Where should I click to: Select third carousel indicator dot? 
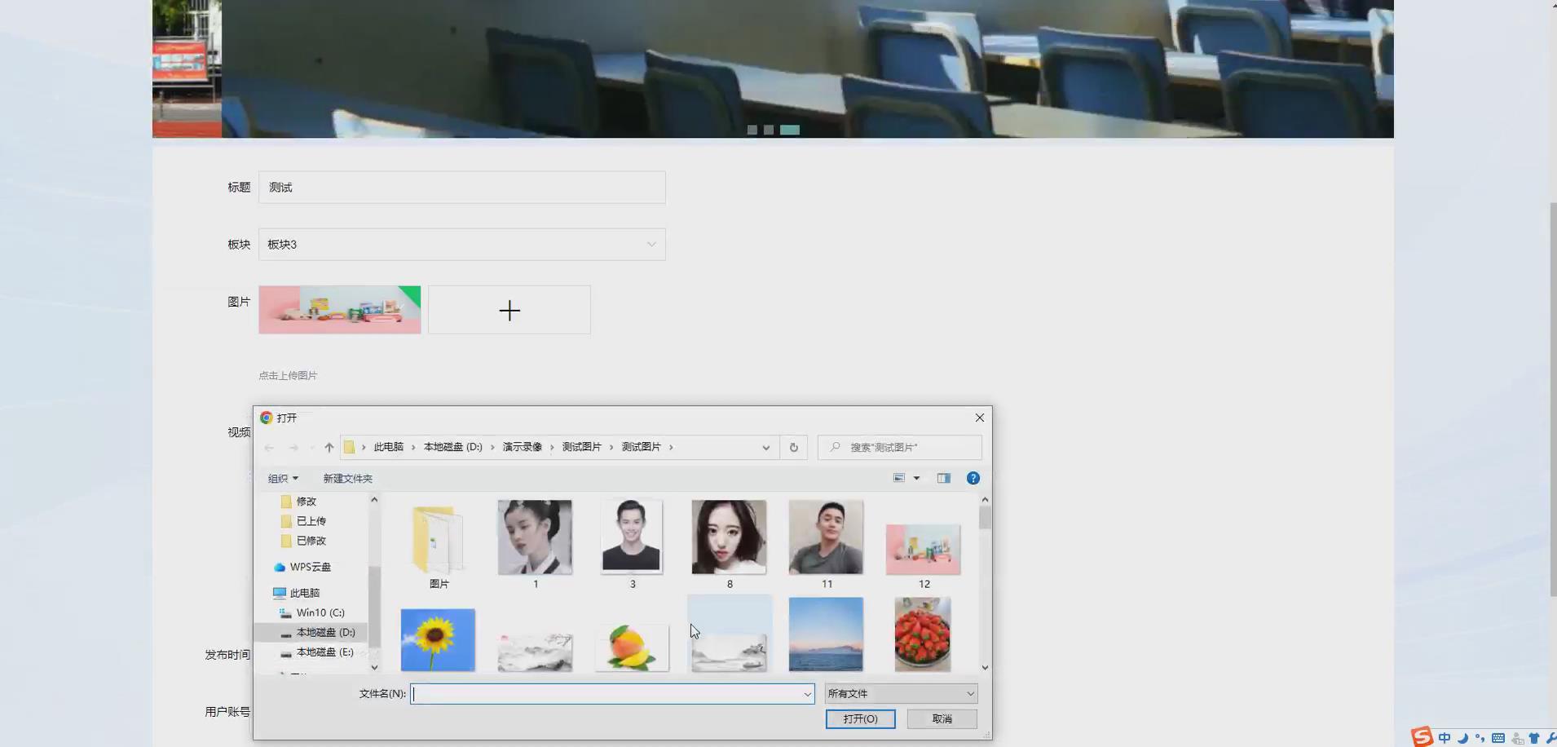click(x=790, y=130)
